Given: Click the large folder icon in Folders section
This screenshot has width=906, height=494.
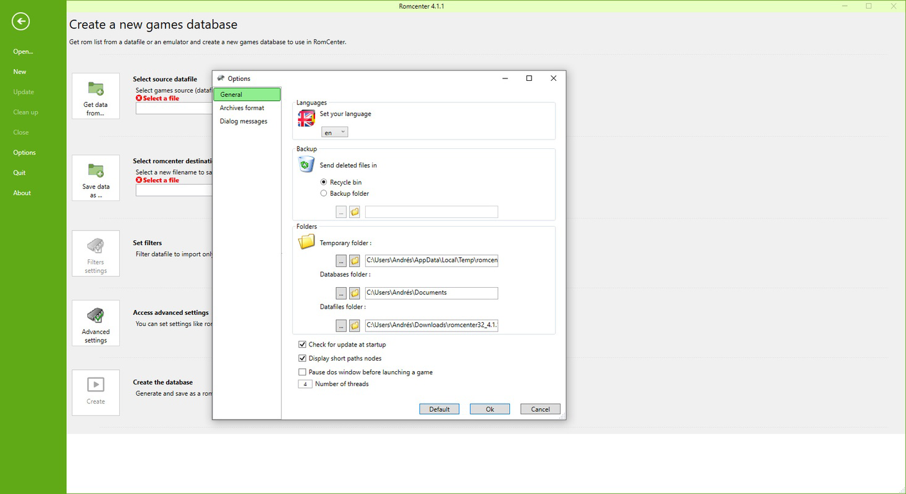Looking at the screenshot, I should click(x=307, y=241).
